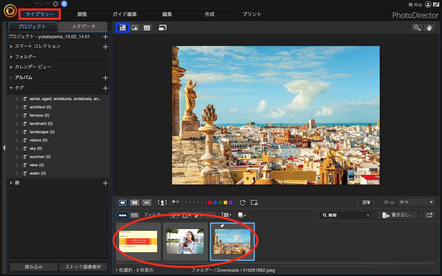The height and width of the screenshot is (276, 442).
Task: Click the face tagging icon
Action: tap(162, 203)
